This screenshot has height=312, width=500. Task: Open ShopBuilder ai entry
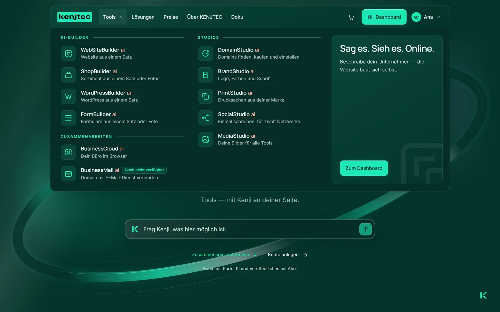point(122,75)
